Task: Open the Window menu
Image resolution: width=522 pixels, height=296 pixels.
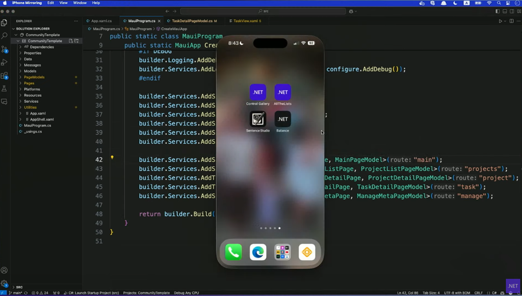Action: click(x=80, y=3)
